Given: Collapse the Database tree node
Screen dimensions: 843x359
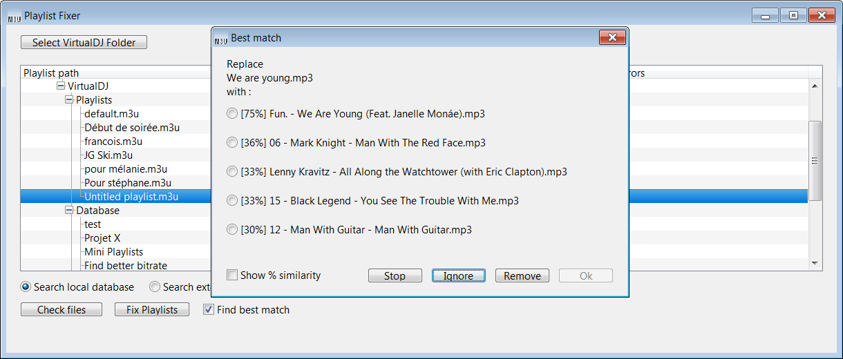Looking at the screenshot, I should pyautogui.click(x=69, y=211).
